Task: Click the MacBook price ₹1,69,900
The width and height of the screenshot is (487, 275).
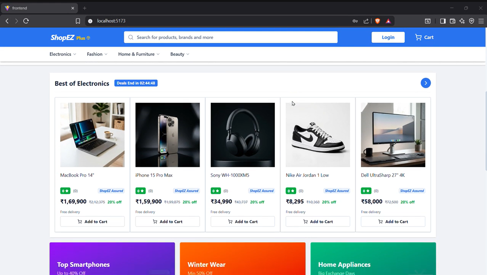Action: click(x=73, y=201)
